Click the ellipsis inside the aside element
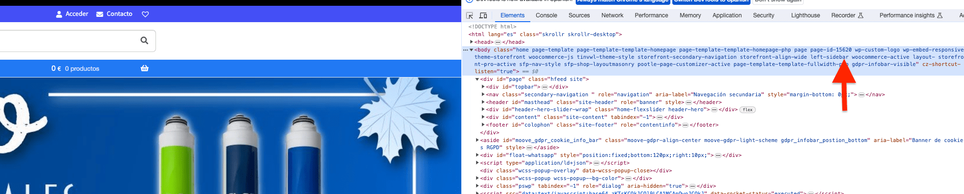This screenshot has width=964, height=194. [x=529, y=148]
